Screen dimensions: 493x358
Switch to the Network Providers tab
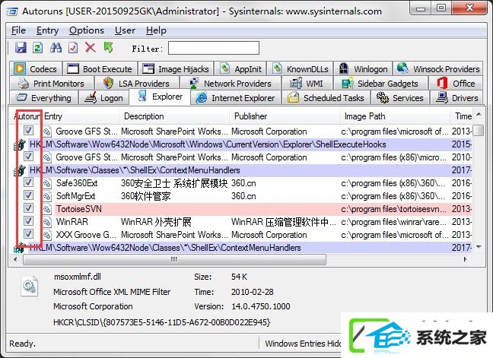[231, 84]
